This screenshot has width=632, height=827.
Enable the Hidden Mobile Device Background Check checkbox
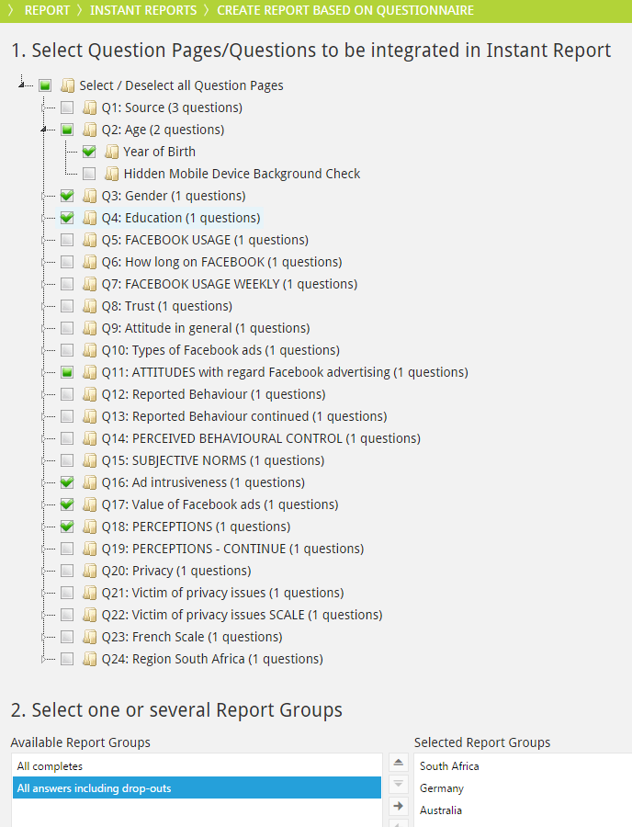click(89, 174)
